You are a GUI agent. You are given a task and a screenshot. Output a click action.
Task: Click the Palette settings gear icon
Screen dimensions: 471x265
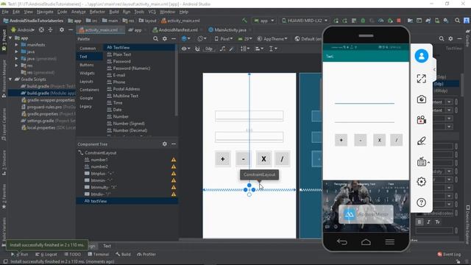point(165,39)
